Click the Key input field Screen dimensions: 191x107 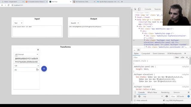coord(27,59)
